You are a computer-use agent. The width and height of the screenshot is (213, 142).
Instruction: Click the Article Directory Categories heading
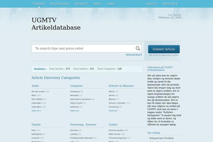[56, 78]
